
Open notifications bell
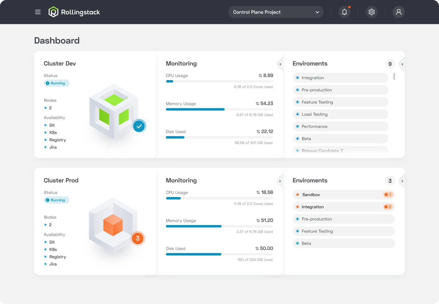[x=344, y=12]
